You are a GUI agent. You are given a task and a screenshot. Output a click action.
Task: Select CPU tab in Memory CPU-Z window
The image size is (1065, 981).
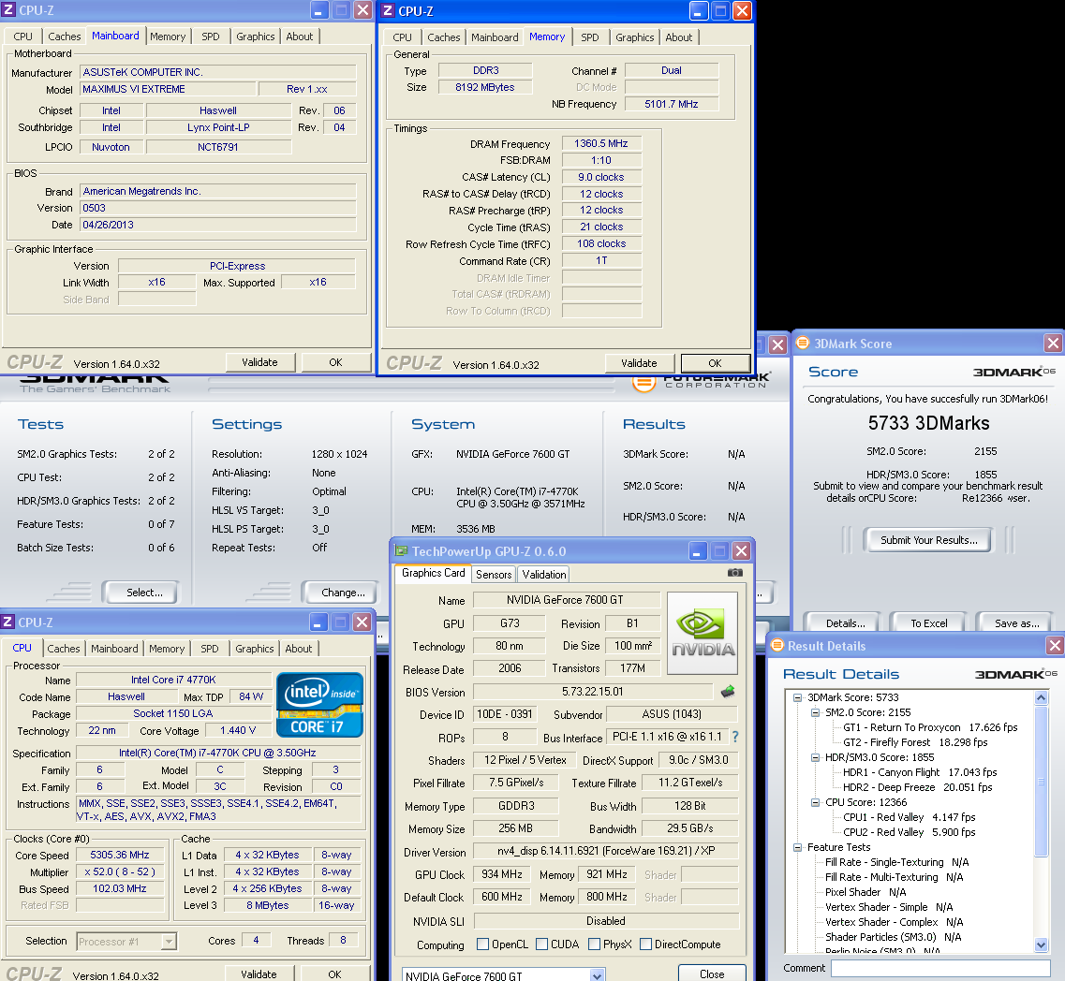tap(402, 37)
